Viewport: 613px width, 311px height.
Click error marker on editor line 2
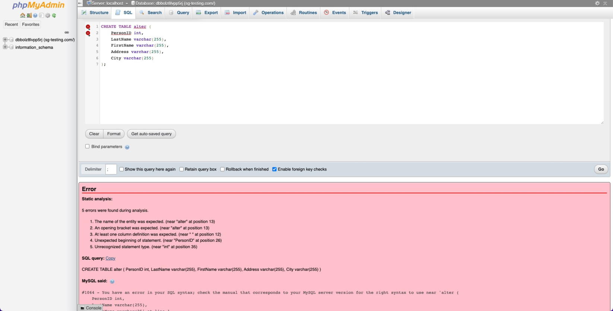tap(88, 33)
